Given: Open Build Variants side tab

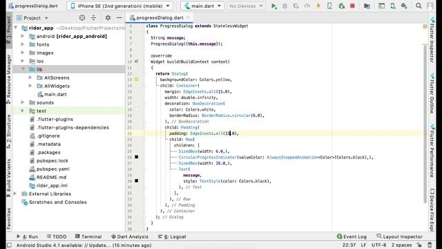Looking at the screenshot, I should [9, 177].
